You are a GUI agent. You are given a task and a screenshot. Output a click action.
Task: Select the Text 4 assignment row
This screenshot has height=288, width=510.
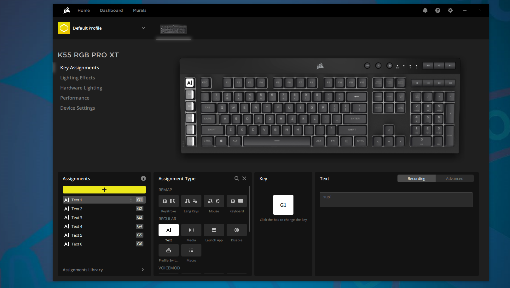104,226
